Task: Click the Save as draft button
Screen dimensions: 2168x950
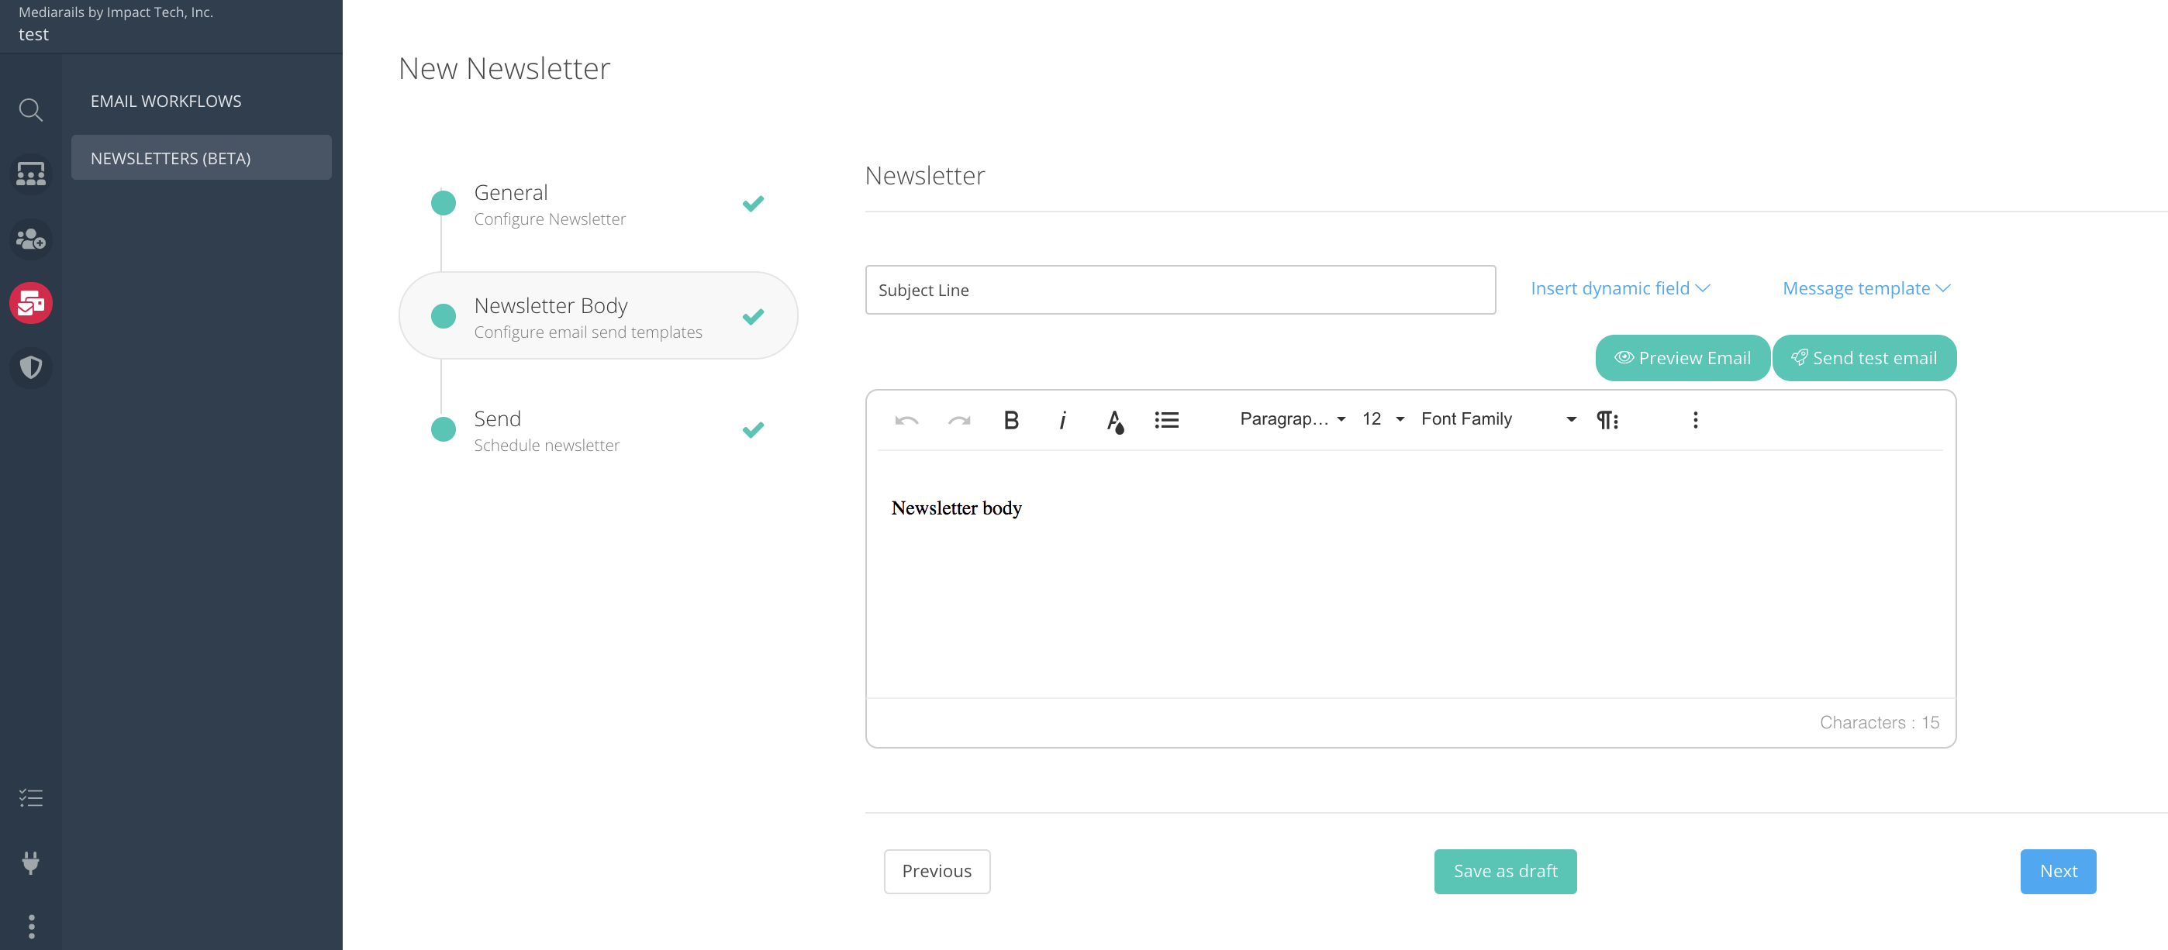Action: [x=1505, y=871]
